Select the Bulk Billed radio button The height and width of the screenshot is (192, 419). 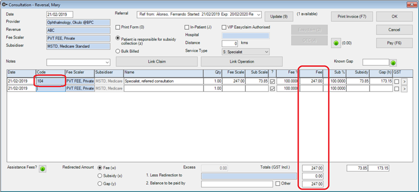(118, 51)
